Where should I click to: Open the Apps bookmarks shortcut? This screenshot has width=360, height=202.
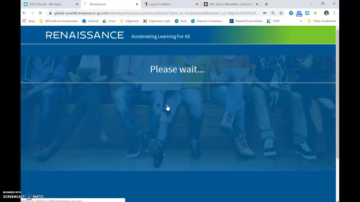point(29,21)
